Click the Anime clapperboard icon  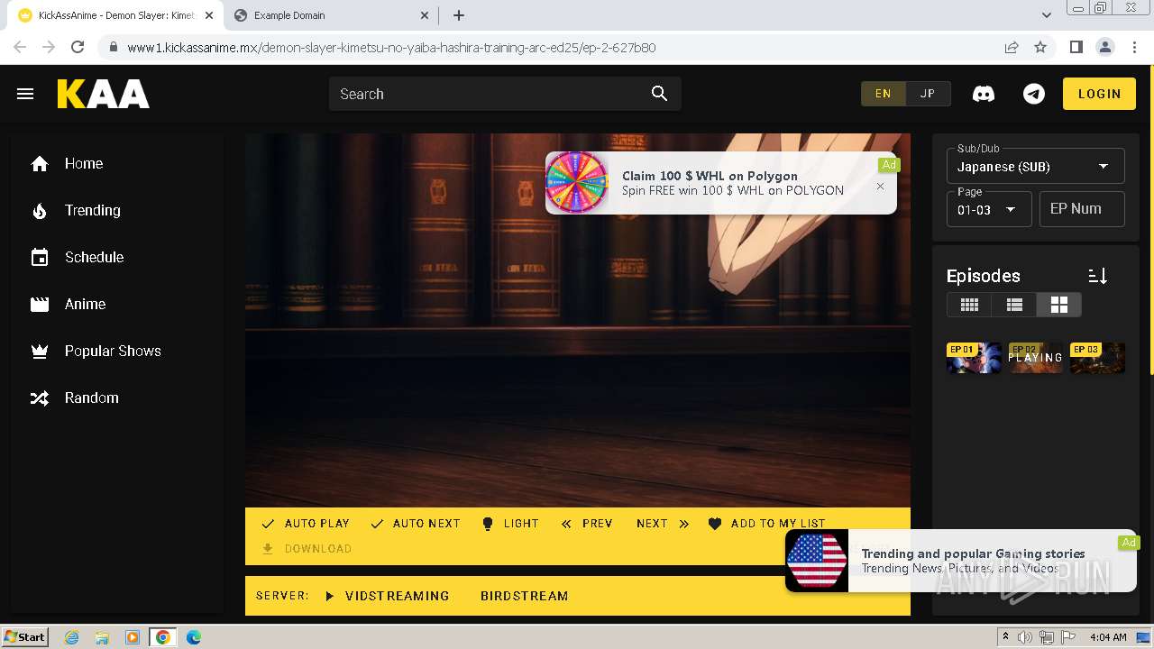pyautogui.click(x=40, y=305)
